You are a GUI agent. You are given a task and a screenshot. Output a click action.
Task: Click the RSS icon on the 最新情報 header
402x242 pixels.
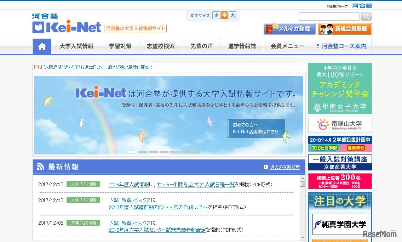coord(40,166)
